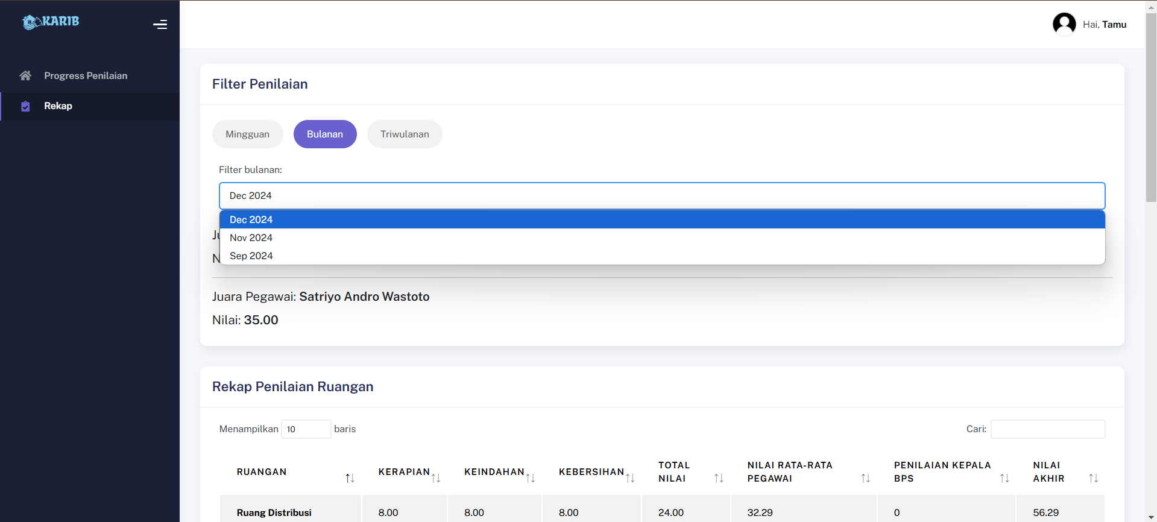Image resolution: width=1157 pixels, height=522 pixels.
Task: Click the clipboard icon beside Rekap
Action: pyautogui.click(x=25, y=106)
